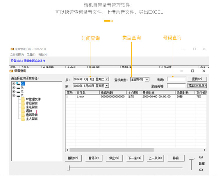Open the 来电留言 folder
The width and height of the screenshot is (218, 176).
click(x=31, y=107)
